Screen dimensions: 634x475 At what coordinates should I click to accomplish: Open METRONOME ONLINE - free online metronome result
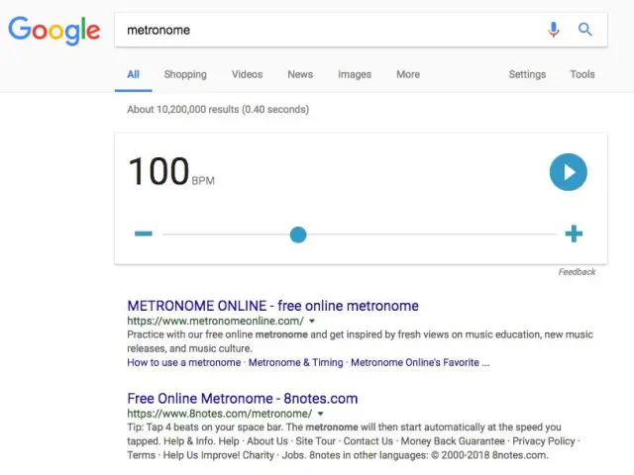(273, 306)
